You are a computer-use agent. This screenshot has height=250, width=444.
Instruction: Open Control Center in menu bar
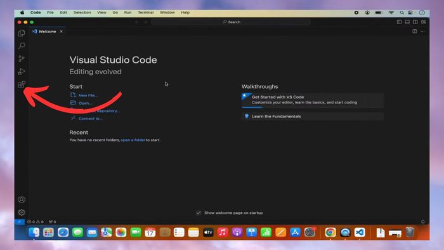click(410, 13)
